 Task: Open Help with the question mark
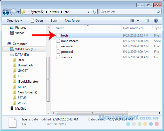click(156, 21)
